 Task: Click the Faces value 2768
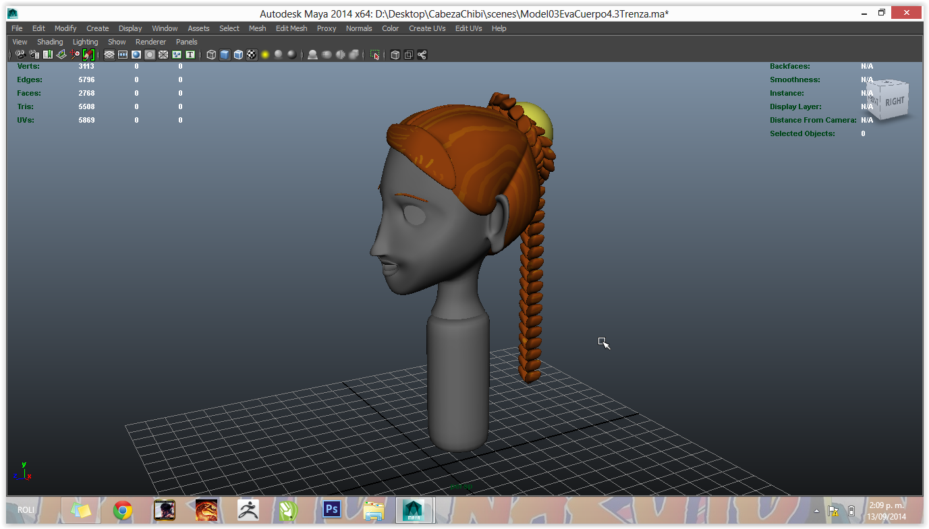(x=86, y=93)
